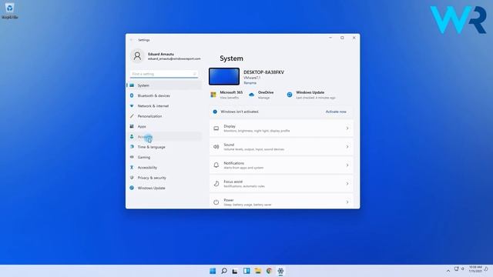493x277 pixels.
Task: Launch Chrome from the taskbar
Action: point(269,271)
